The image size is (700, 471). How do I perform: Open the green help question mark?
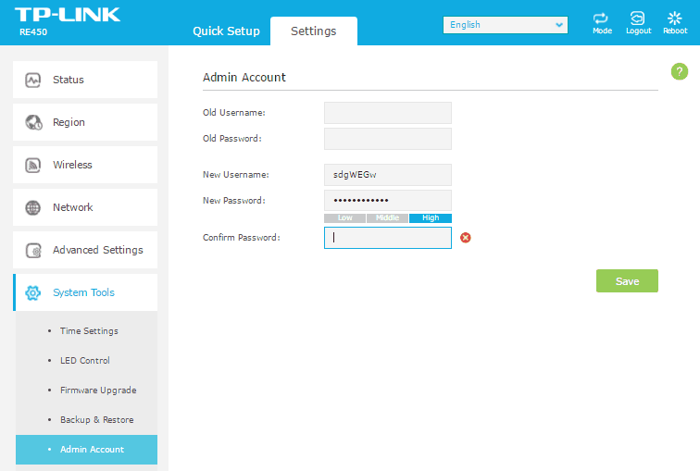(679, 72)
